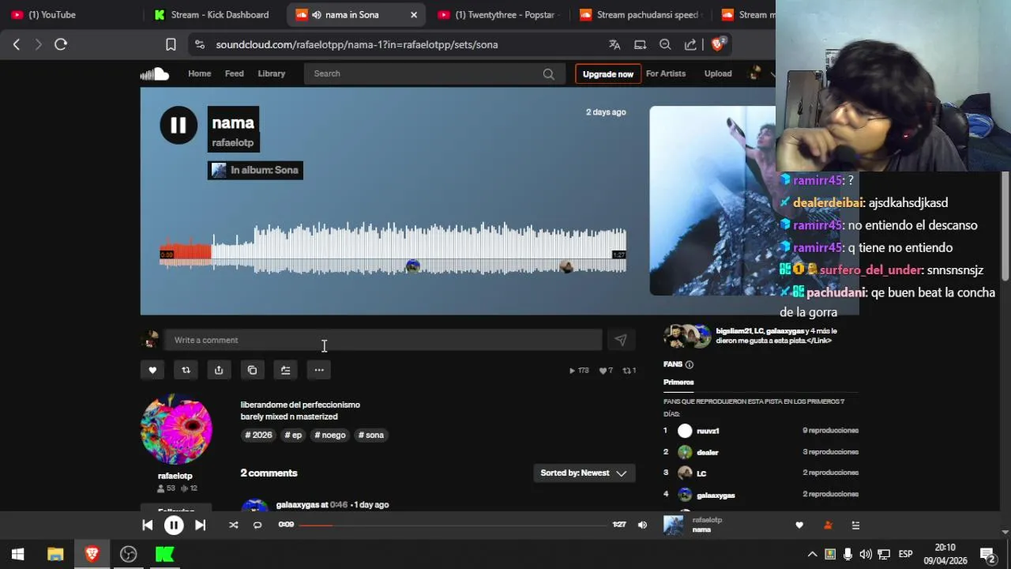
Task: Toggle repeat in player bar
Action: (257, 525)
